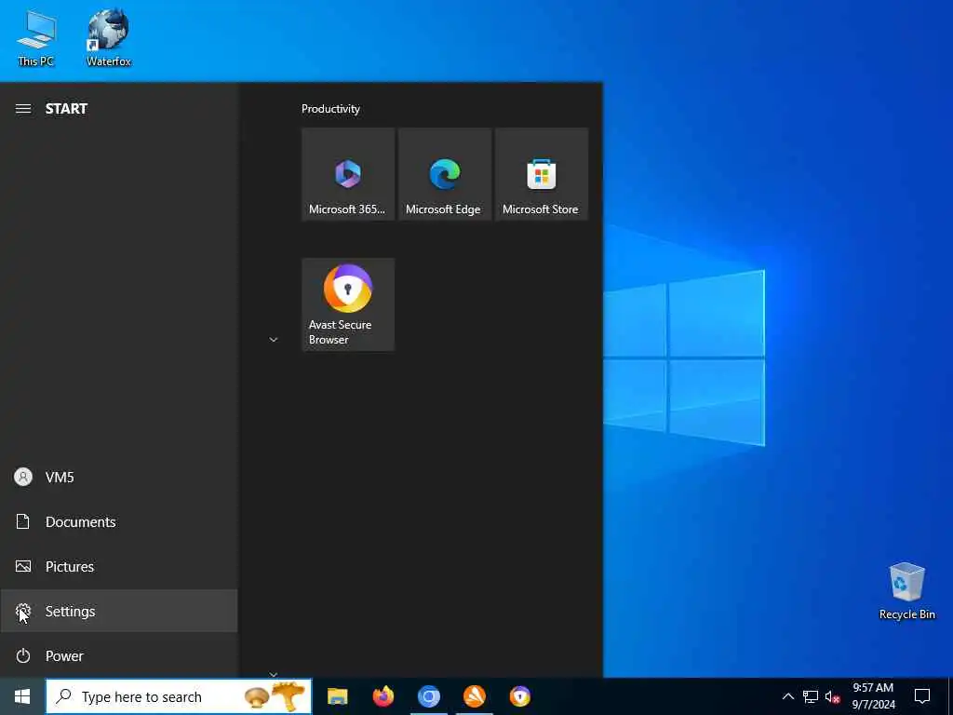
Task: Switch to Chromium browser in taskbar
Action: (x=428, y=696)
